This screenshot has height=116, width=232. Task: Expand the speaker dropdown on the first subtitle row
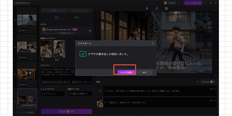point(105,91)
